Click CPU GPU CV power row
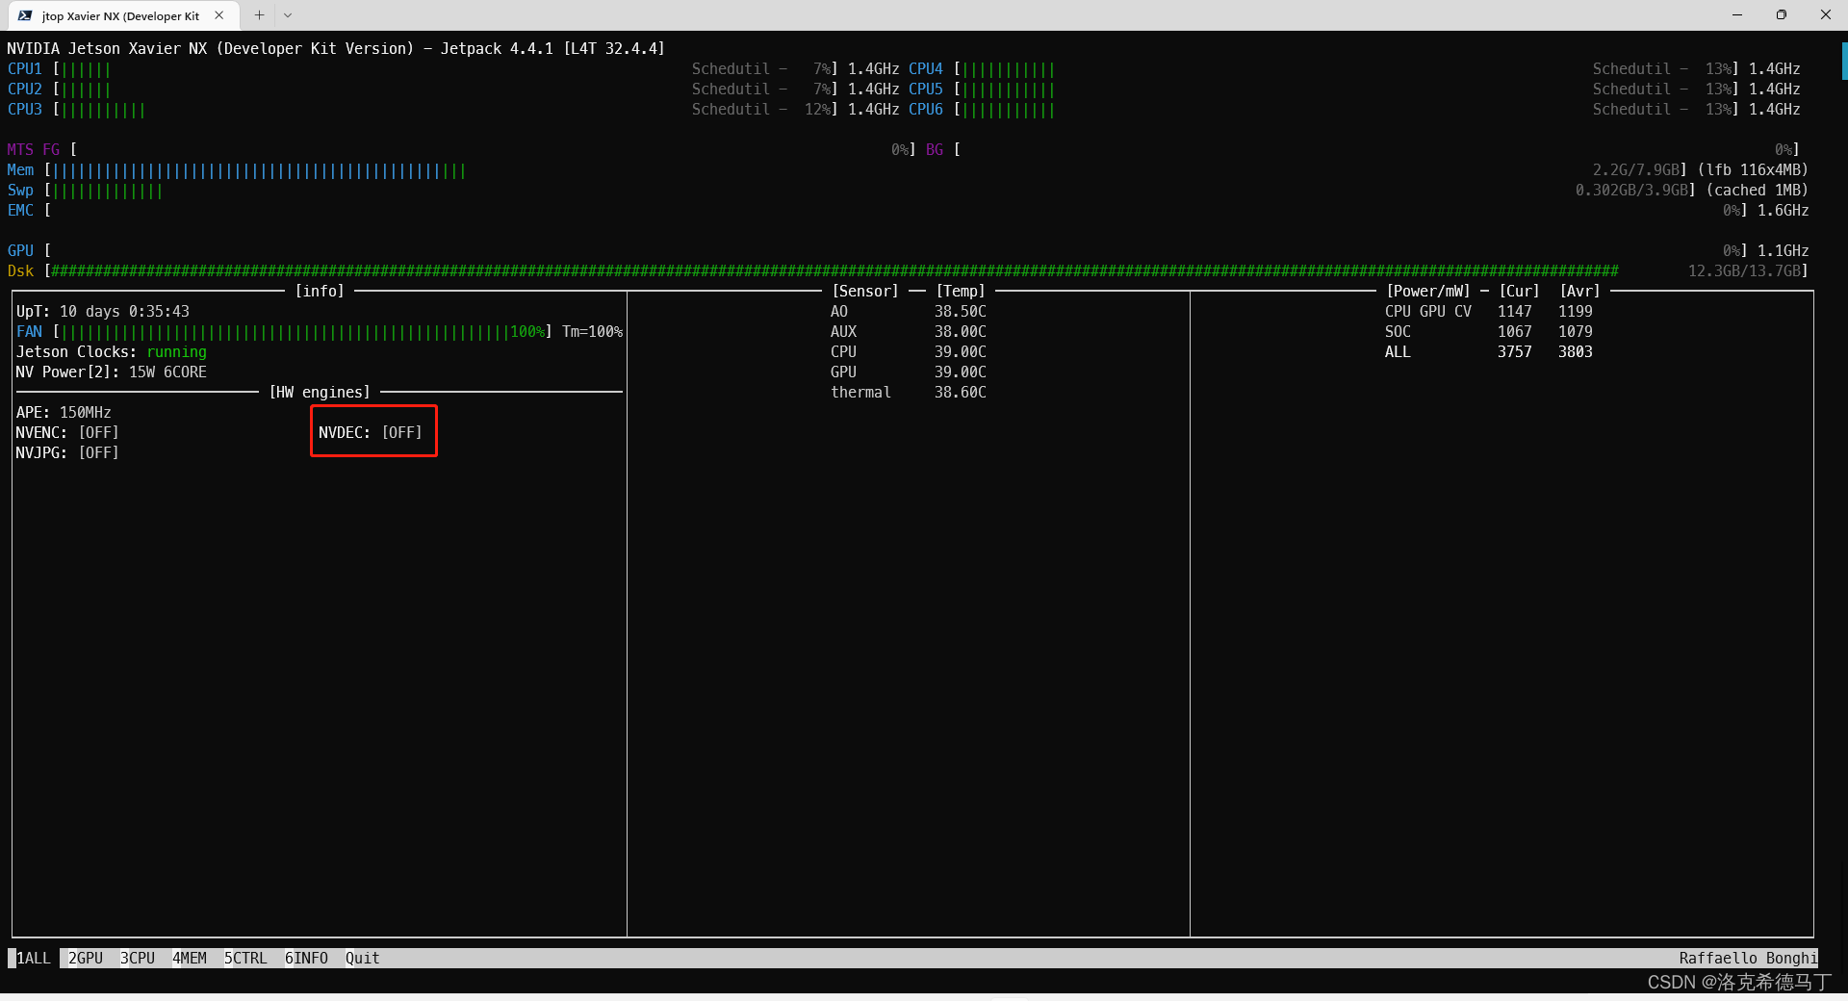1848x1001 pixels. 1489,312
